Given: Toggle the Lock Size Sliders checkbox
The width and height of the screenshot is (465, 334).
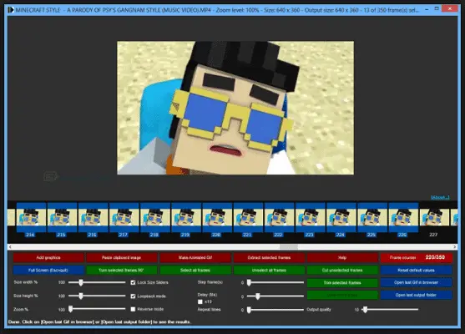Looking at the screenshot, I should coord(133,282).
